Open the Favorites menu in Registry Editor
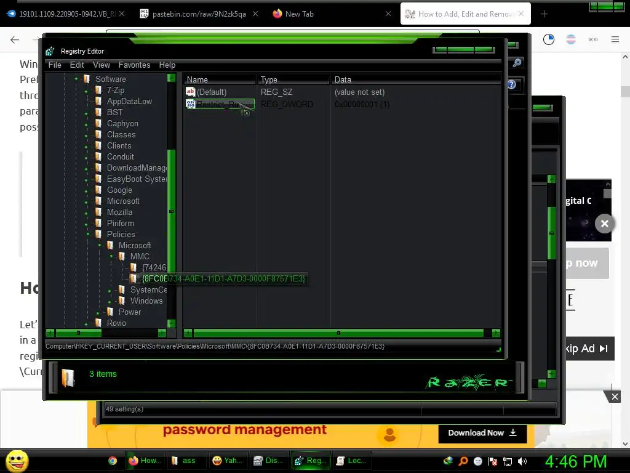 click(134, 65)
